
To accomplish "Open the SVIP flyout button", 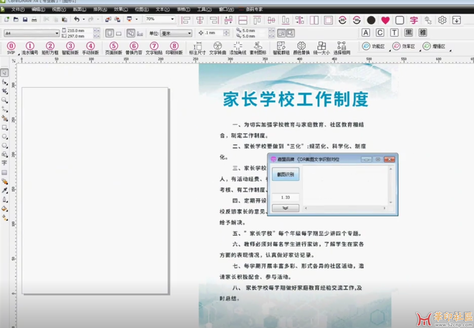I will click(11, 48).
